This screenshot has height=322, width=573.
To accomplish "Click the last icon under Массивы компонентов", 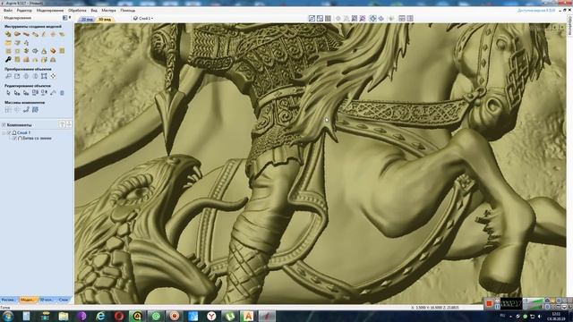I will click(35, 109).
